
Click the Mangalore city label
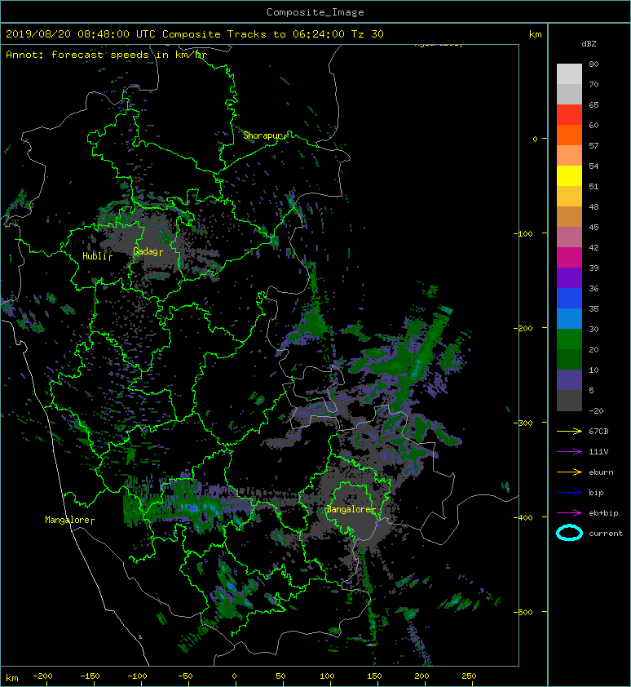point(69,520)
